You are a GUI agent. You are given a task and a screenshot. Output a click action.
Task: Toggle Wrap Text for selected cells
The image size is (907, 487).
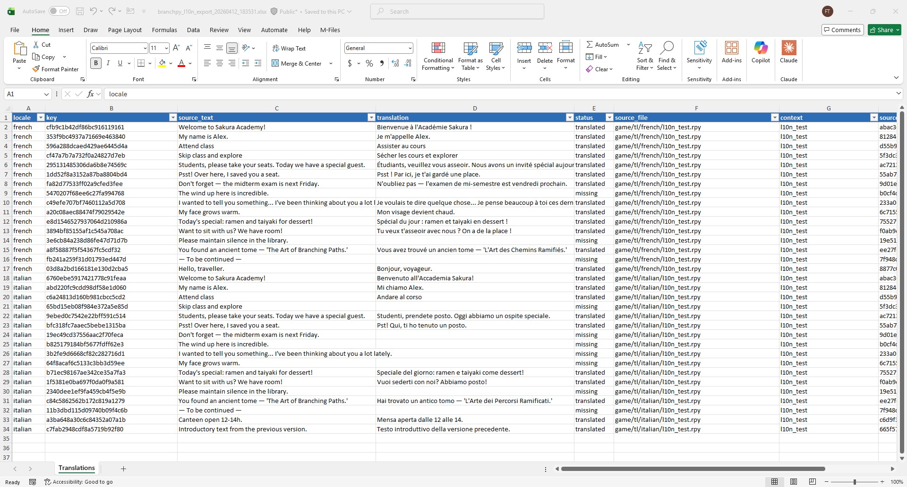pyautogui.click(x=289, y=48)
